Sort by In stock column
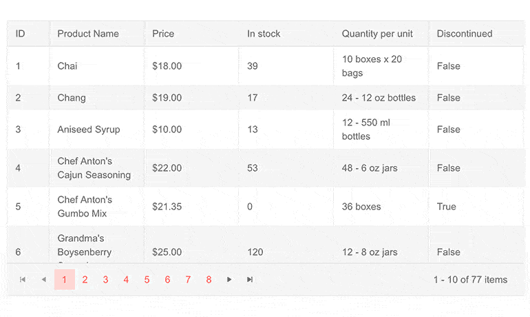 [x=264, y=34]
